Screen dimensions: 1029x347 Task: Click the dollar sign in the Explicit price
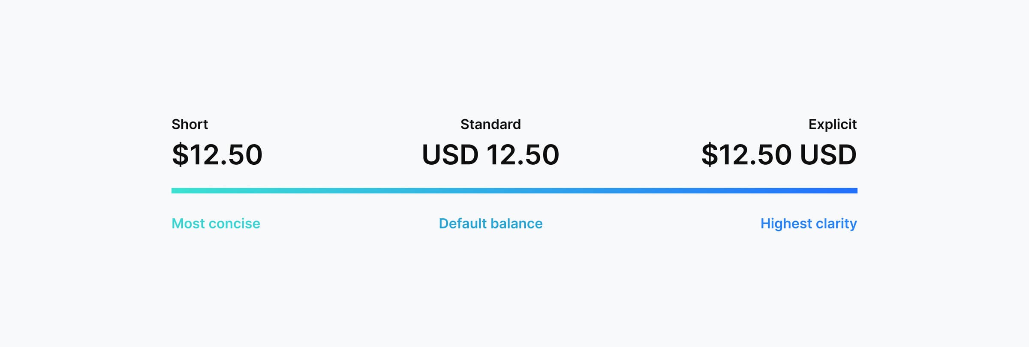(x=710, y=154)
